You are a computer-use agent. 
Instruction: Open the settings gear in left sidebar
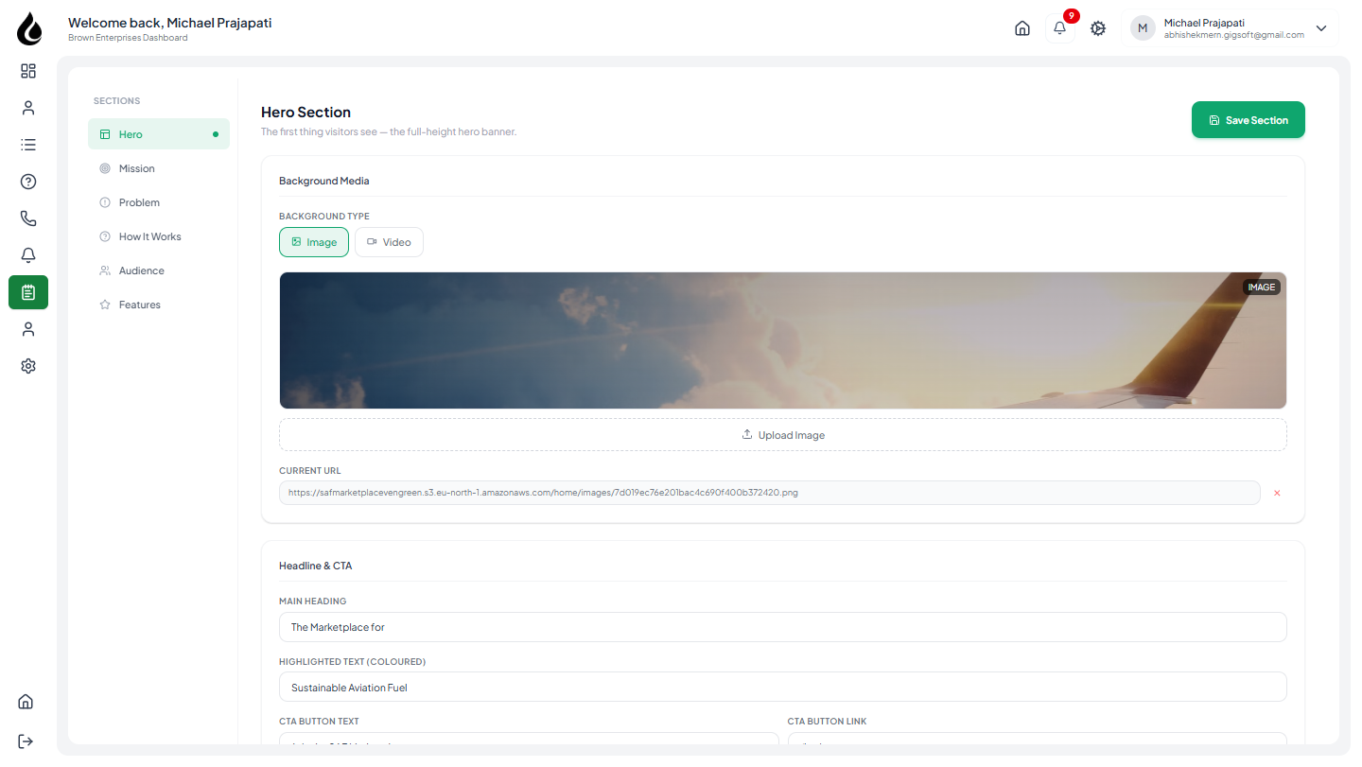(x=28, y=366)
